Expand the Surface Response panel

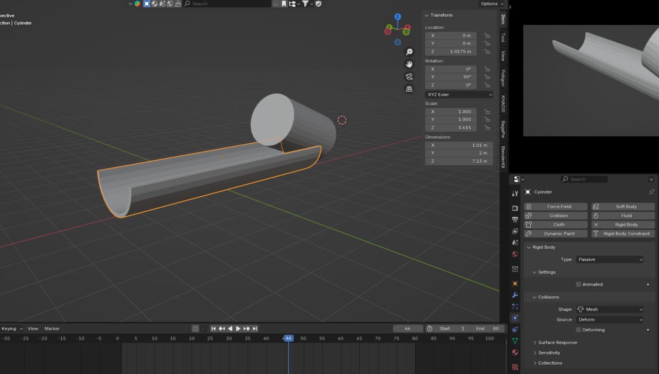pyautogui.click(x=558, y=343)
